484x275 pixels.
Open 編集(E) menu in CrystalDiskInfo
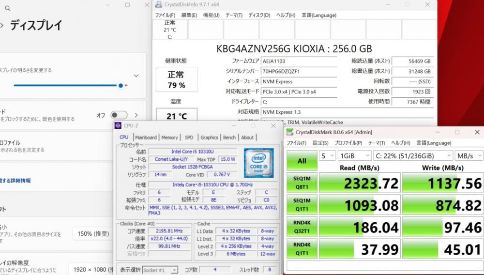coord(189,15)
